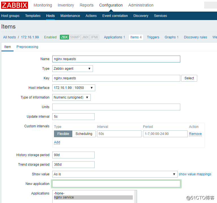Click the green ZBX availability badge
217x203 pixels.
click(64, 37)
